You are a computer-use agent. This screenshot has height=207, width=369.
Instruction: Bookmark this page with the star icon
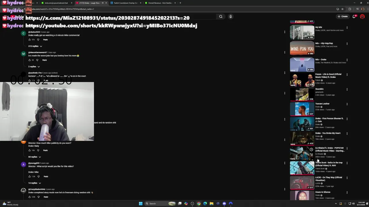342,9
